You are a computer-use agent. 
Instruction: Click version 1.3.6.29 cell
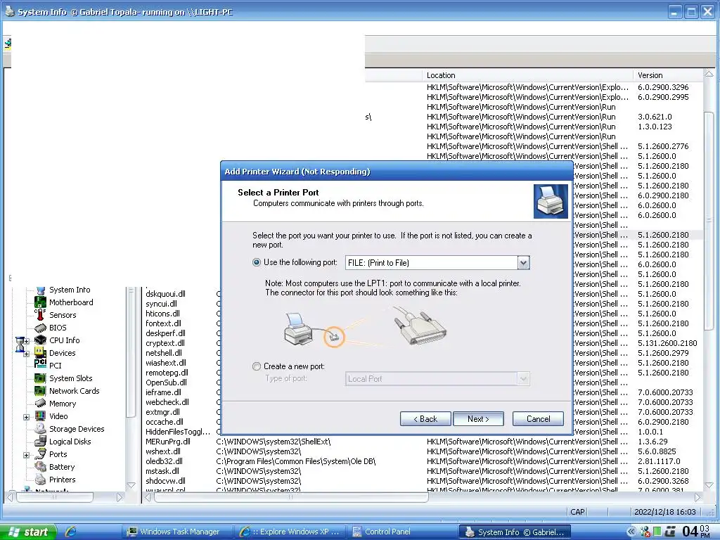652,442
